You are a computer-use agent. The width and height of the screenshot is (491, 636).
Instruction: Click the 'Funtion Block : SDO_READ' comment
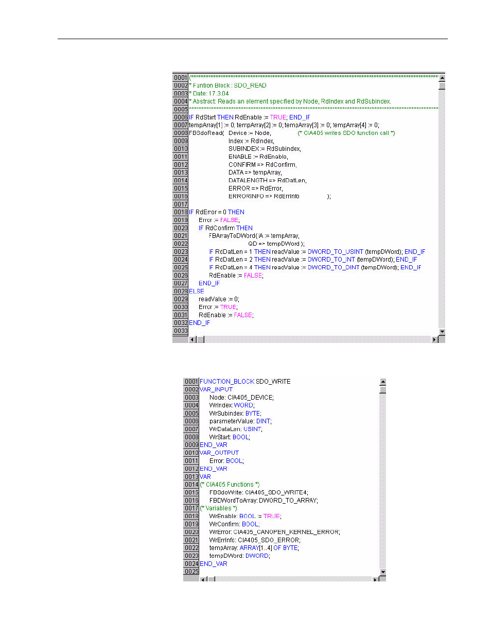click(x=227, y=85)
